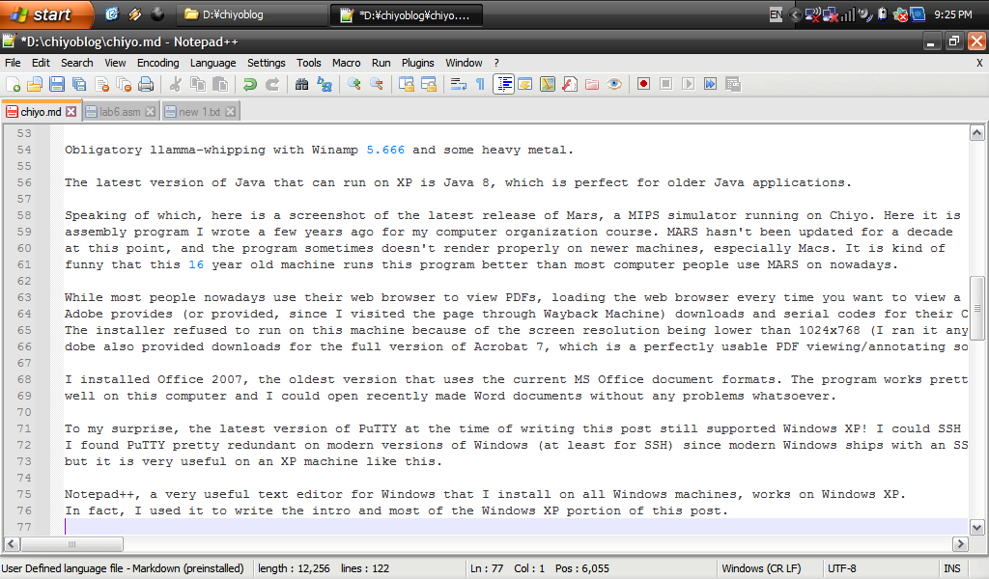Viewport: 989px width, 579px height.
Task: Click the Redo toolbar icon
Action: click(x=271, y=84)
